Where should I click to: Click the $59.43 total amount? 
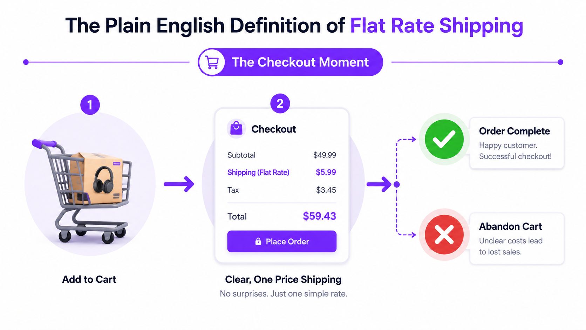(319, 216)
